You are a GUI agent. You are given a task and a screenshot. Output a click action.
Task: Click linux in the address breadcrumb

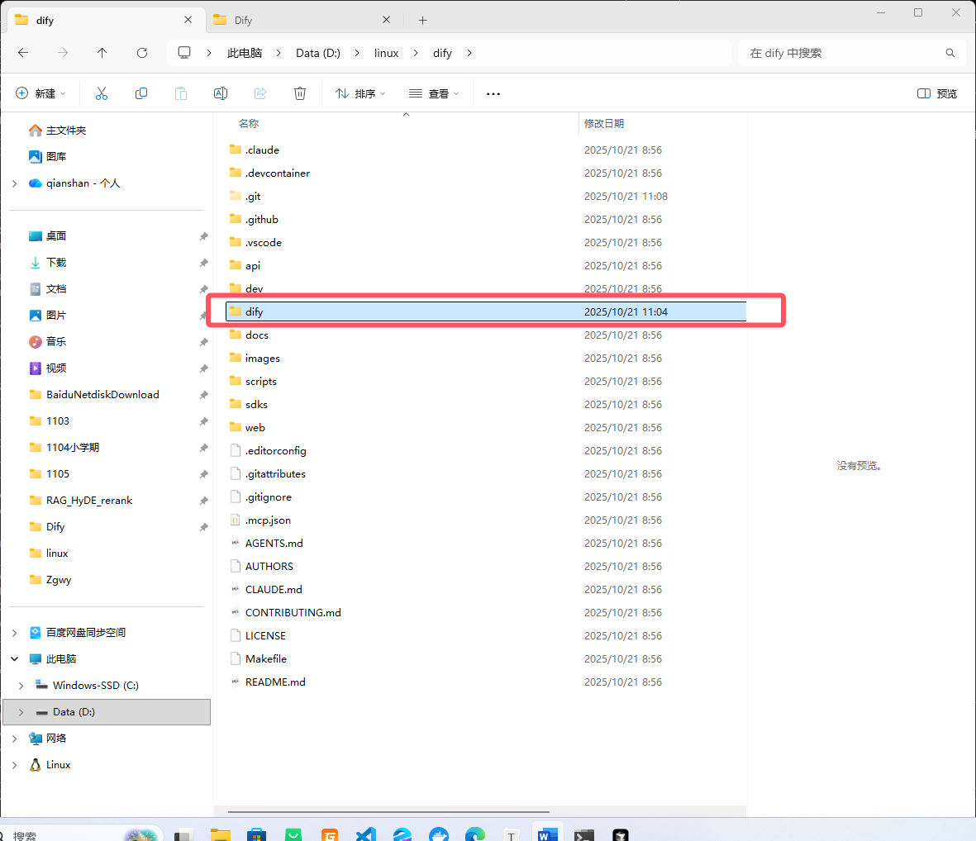pos(386,53)
